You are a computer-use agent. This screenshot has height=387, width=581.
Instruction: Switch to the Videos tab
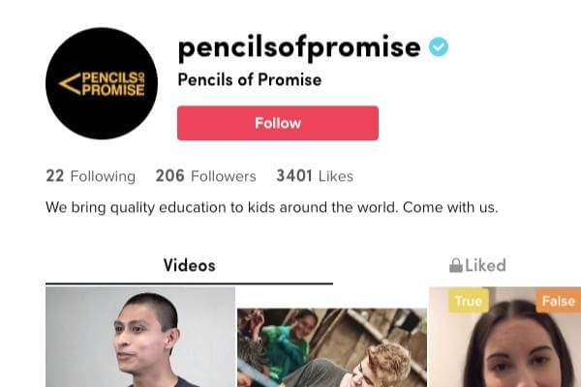pyautogui.click(x=190, y=265)
